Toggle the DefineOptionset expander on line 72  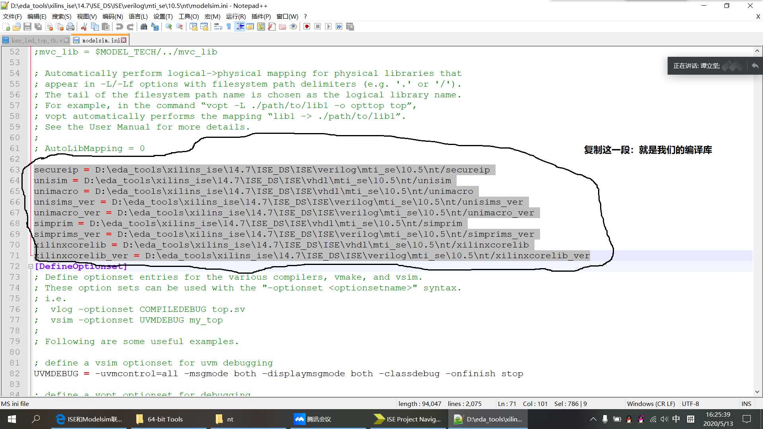(x=30, y=266)
